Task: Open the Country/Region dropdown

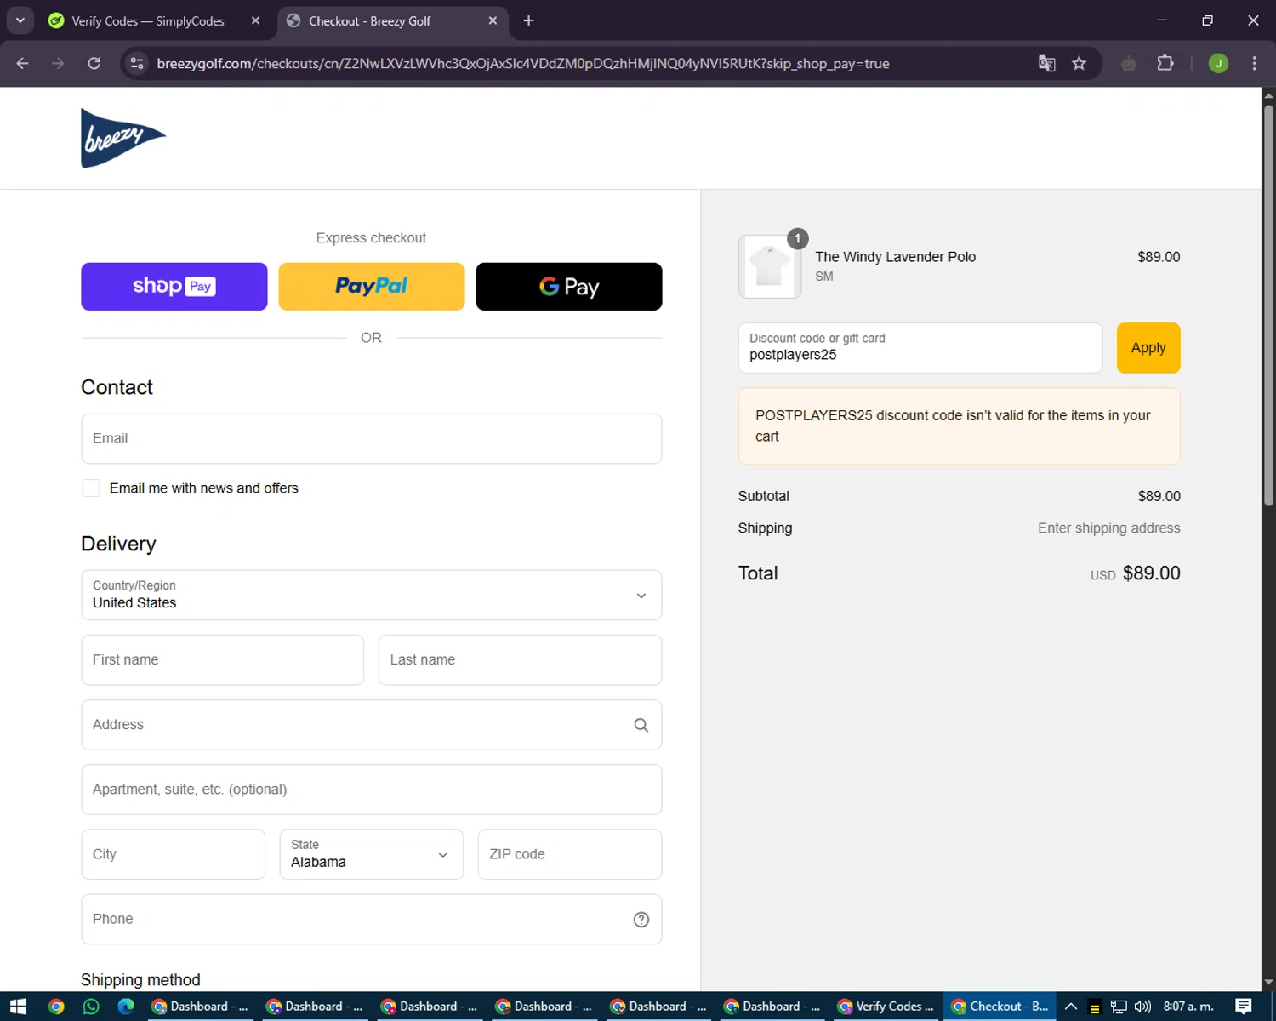Action: 372,596
